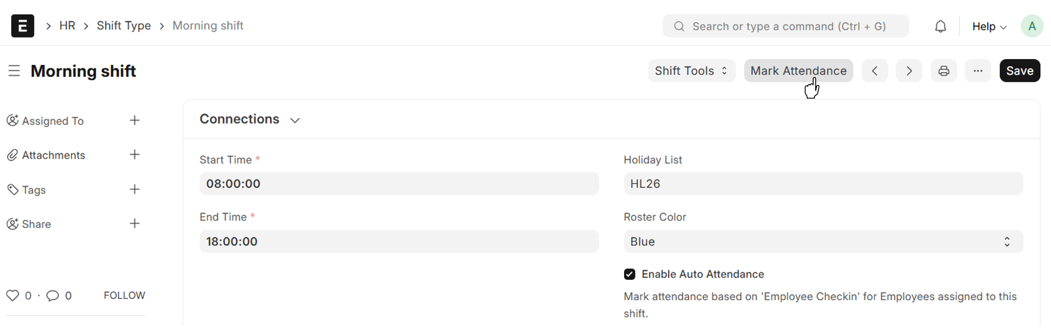This screenshot has width=1051, height=330.
Task: Open the Help menu
Action: click(x=989, y=26)
